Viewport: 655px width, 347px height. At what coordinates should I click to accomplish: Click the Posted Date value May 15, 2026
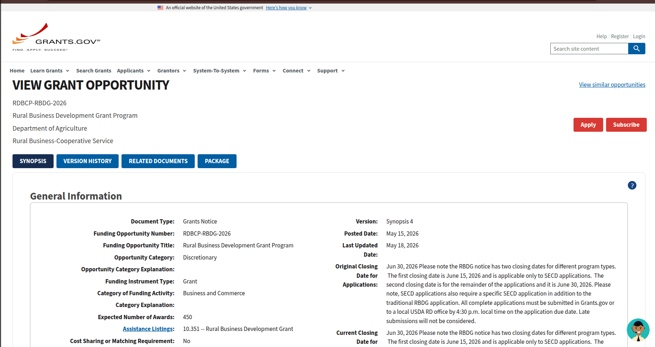402,233
